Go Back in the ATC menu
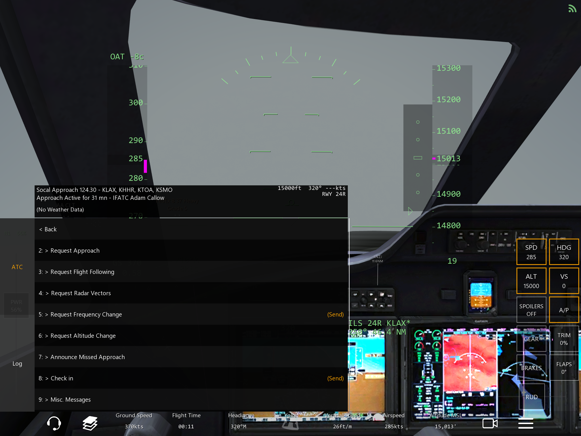Screen dimensions: 581x436 tap(48, 229)
